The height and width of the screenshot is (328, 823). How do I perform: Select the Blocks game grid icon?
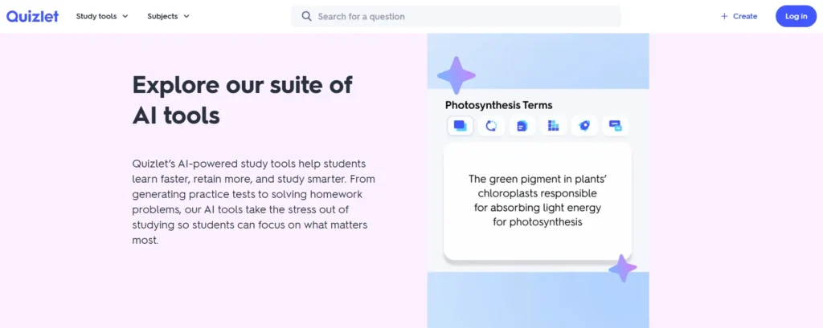click(x=553, y=126)
